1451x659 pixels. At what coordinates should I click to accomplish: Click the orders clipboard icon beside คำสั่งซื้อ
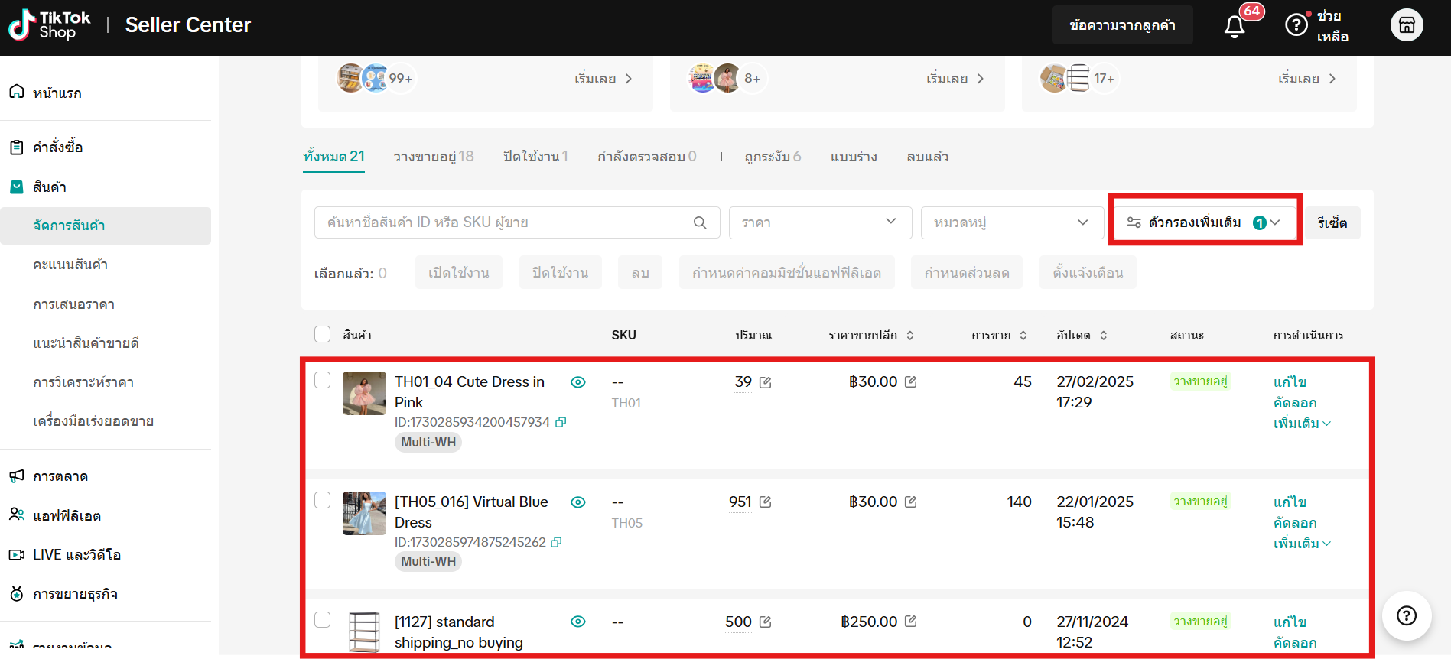pyautogui.click(x=16, y=147)
